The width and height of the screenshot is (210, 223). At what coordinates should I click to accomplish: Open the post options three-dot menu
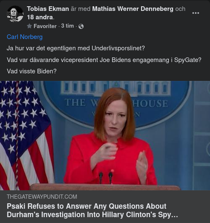click(196, 13)
